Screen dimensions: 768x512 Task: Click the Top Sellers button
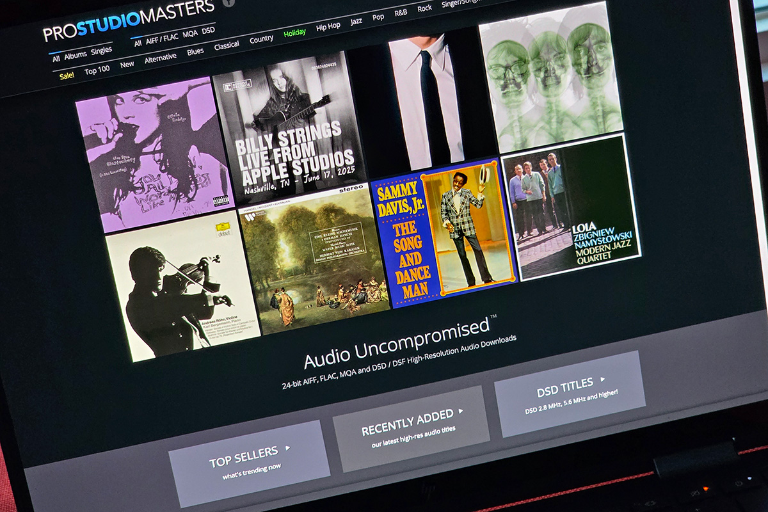click(249, 454)
